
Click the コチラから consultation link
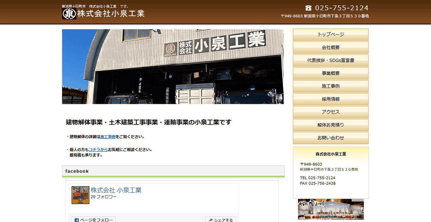(98, 150)
